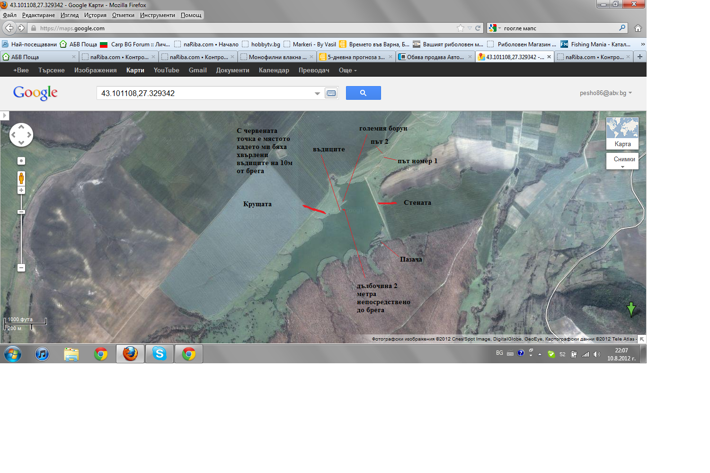
Task: Open the Firefox home page icon
Action: [x=638, y=28]
